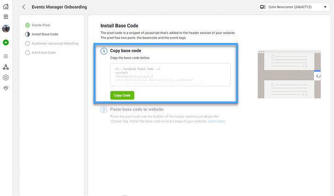Open the hamburger menu icon
This screenshot has height=196, width=334.
(x=6, y=16)
